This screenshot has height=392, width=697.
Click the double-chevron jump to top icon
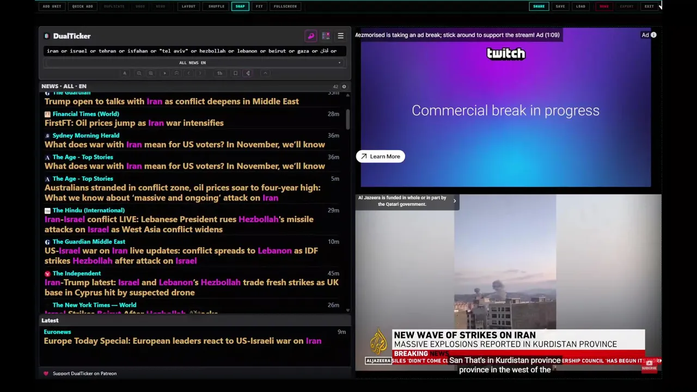tap(176, 73)
